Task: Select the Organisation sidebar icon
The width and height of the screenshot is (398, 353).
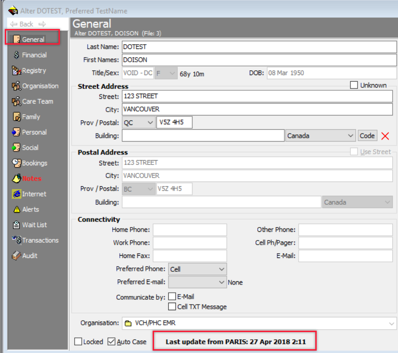Action: [x=16, y=86]
